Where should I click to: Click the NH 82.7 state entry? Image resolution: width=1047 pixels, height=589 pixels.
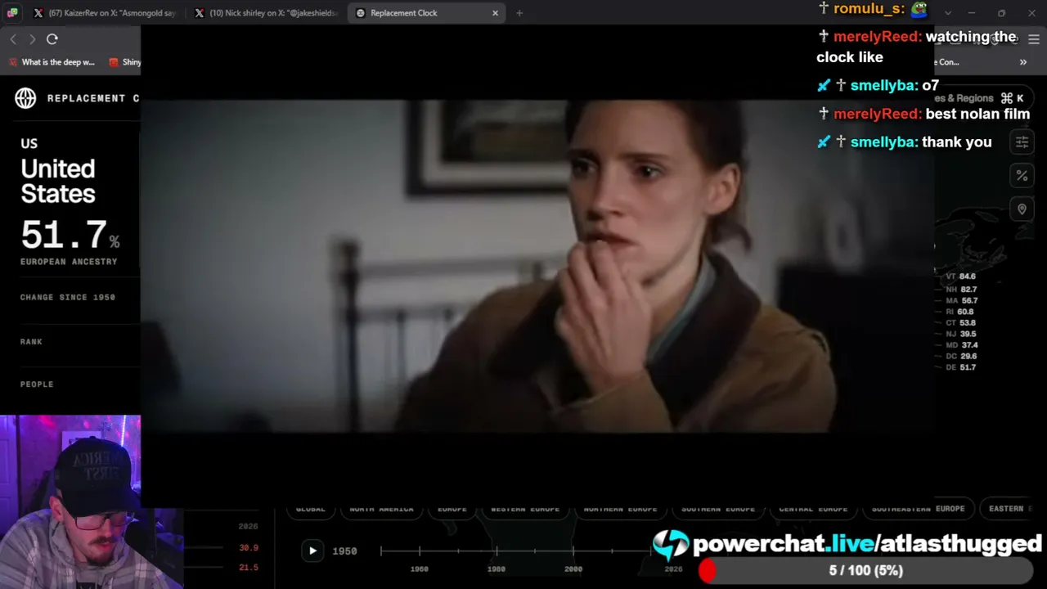pyautogui.click(x=961, y=290)
